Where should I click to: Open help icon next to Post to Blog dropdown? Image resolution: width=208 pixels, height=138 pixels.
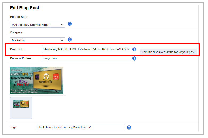pyautogui.click(x=70, y=24)
